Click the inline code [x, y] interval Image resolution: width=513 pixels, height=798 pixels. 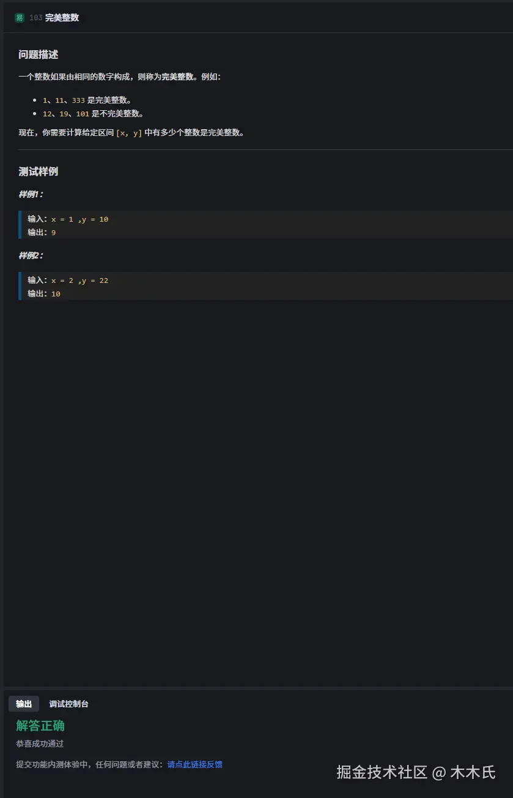click(x=129, y=133)
